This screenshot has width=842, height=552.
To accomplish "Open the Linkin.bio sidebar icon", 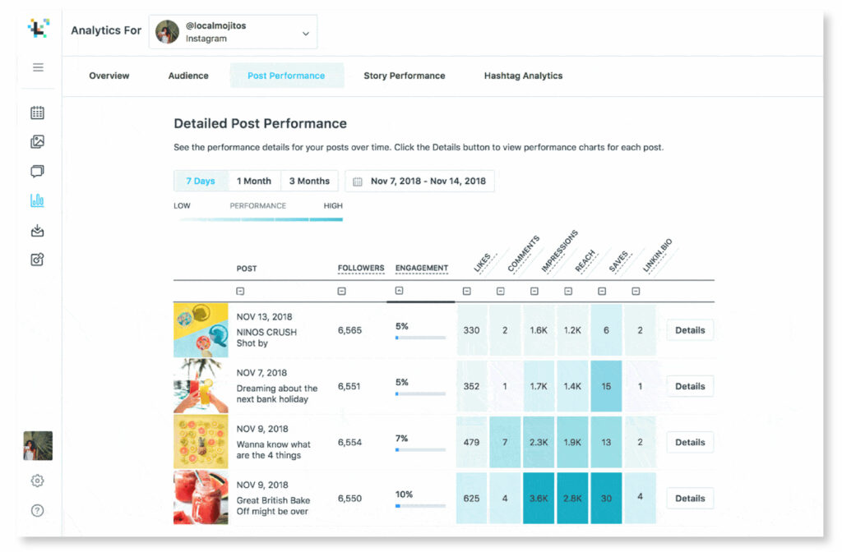I will (x=37, y=260).
